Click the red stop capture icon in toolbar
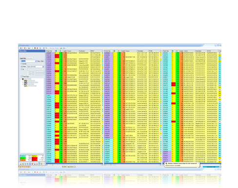The height and width of the screenshot is (188, 238). [37, 48]
